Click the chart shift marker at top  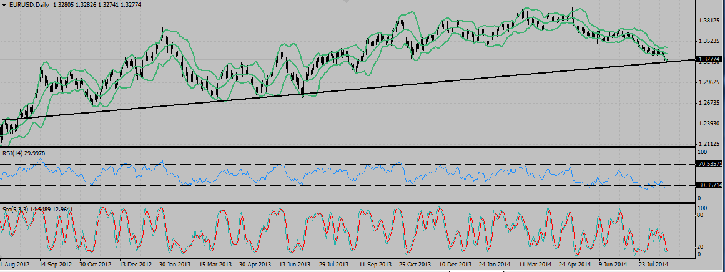click(347, 2)
